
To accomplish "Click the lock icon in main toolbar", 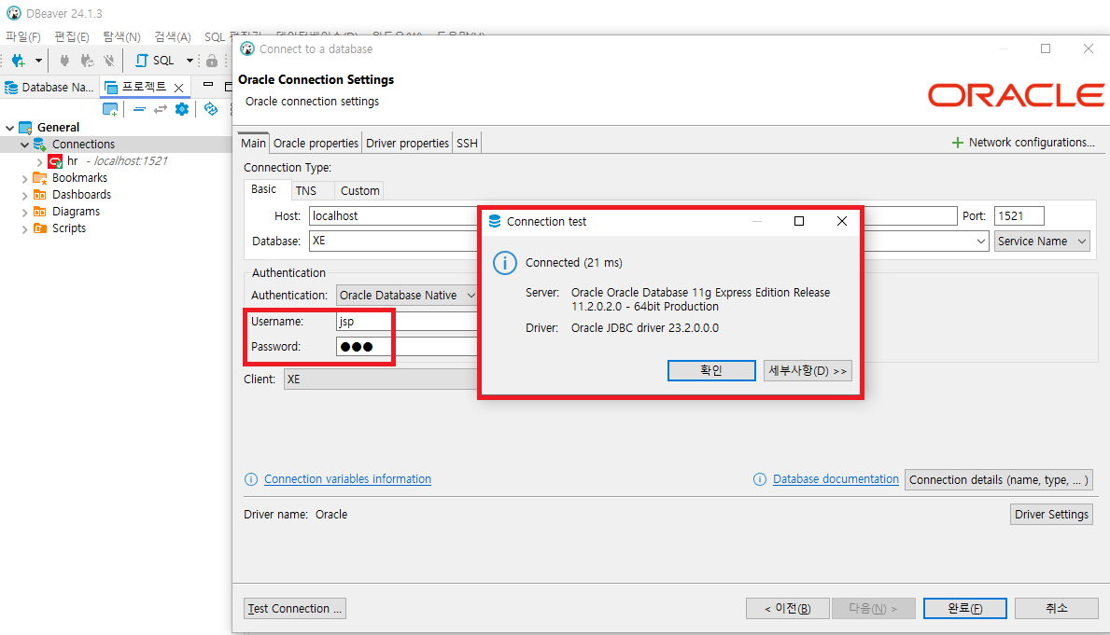I will pyautogui.click(x=212, y=61).
